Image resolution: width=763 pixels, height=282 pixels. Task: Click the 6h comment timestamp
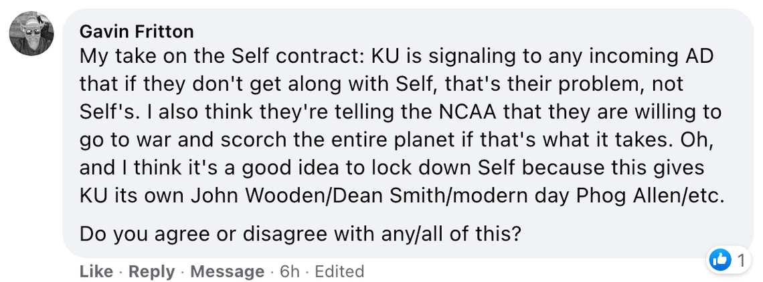(290, 271)
